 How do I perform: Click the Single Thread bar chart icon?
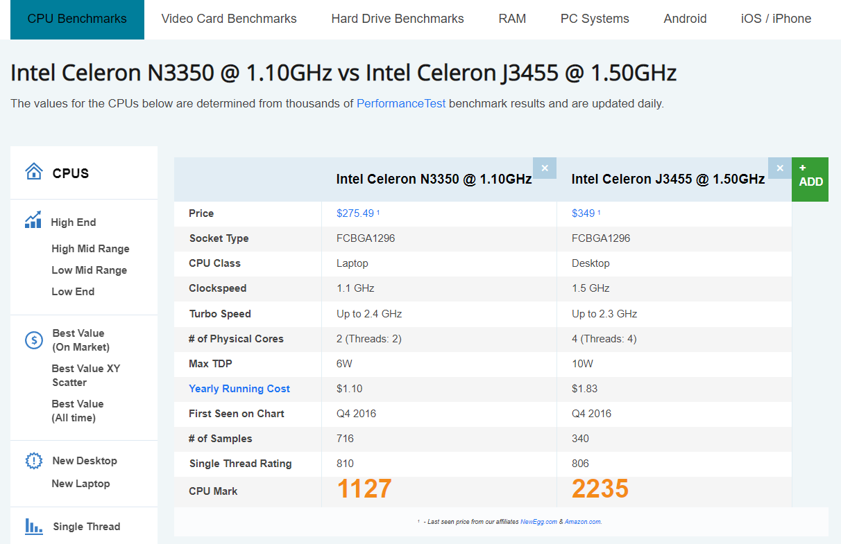(x=34, y=526)
